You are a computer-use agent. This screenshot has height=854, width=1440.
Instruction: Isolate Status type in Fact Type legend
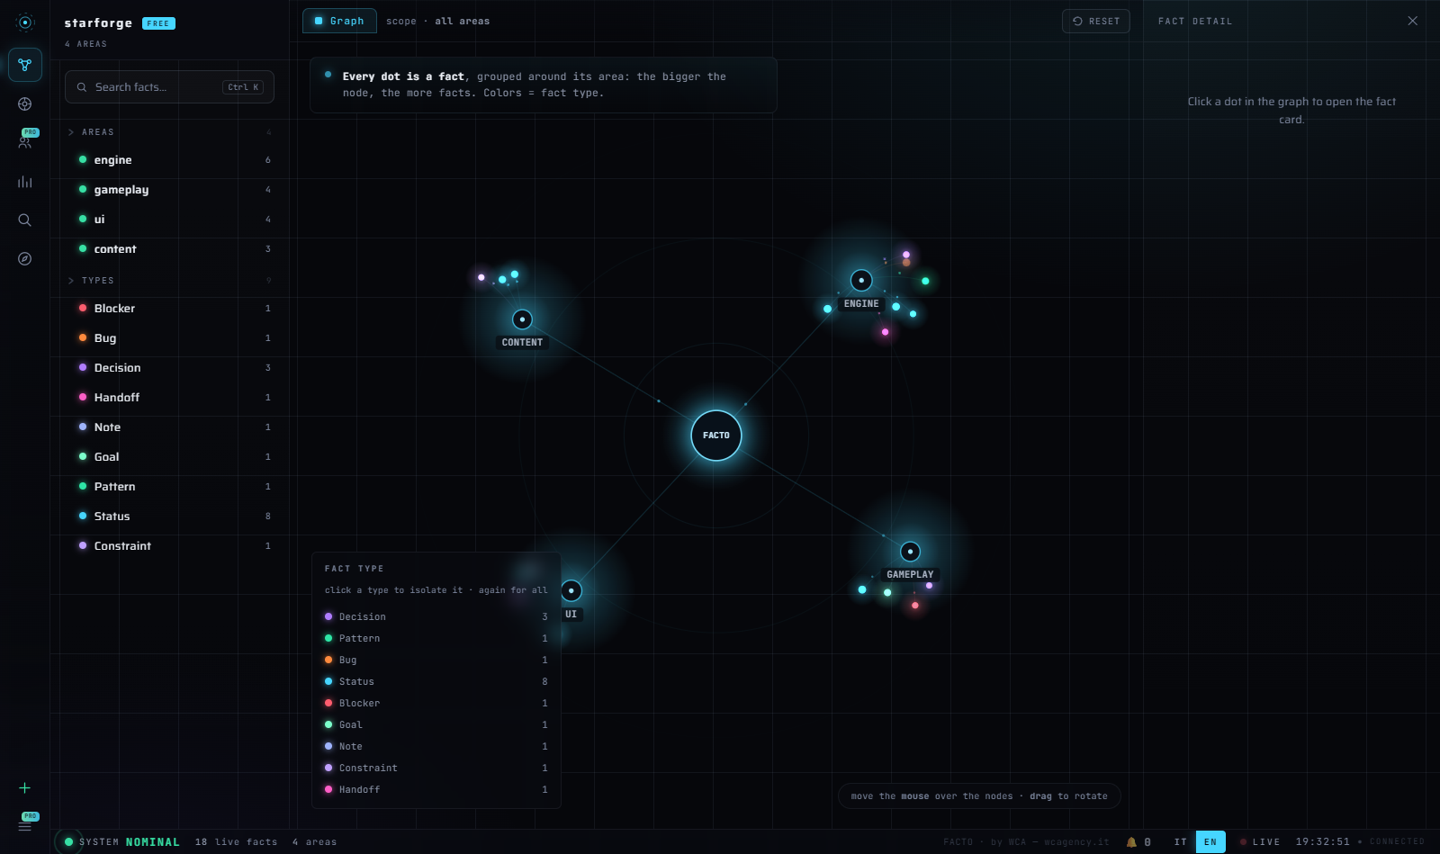[x=436, y=681]
